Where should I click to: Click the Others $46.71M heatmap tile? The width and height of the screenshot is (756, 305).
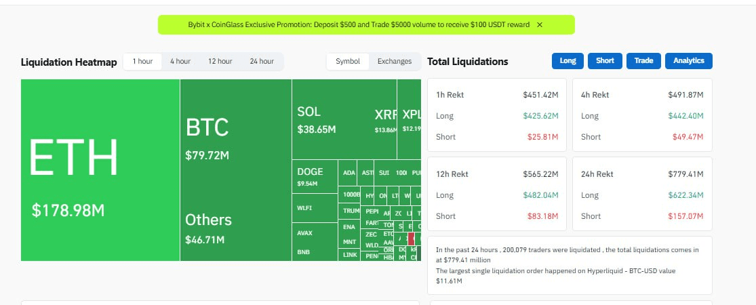(x=235, y=228)
